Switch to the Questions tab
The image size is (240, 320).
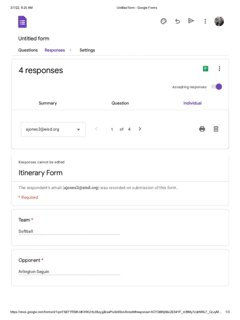tap(28, 50)
